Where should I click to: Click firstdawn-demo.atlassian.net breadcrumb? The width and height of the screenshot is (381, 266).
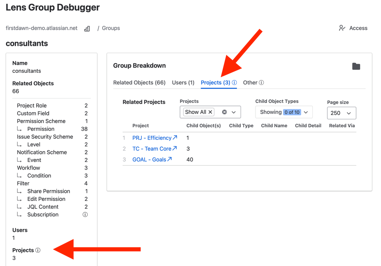tap(42, 28)
